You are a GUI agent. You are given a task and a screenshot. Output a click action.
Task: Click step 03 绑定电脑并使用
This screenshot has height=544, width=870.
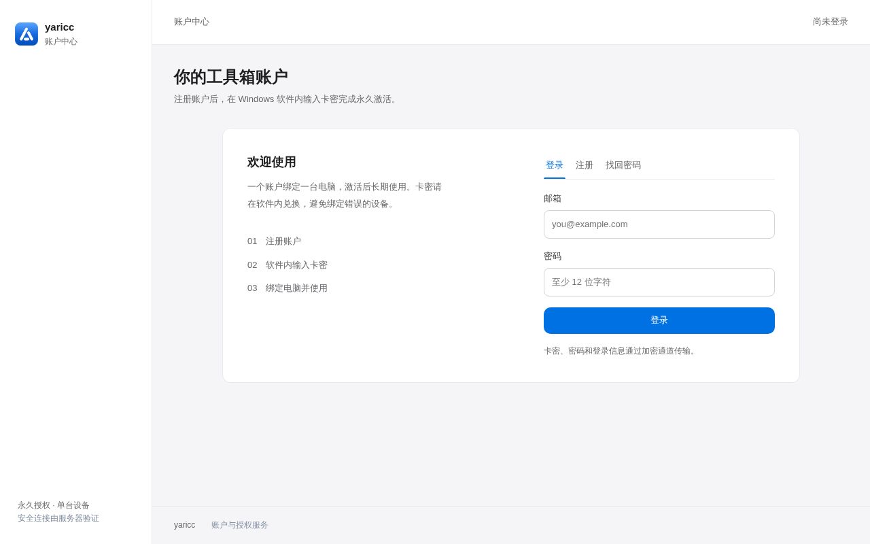click(x=288, y=288)
